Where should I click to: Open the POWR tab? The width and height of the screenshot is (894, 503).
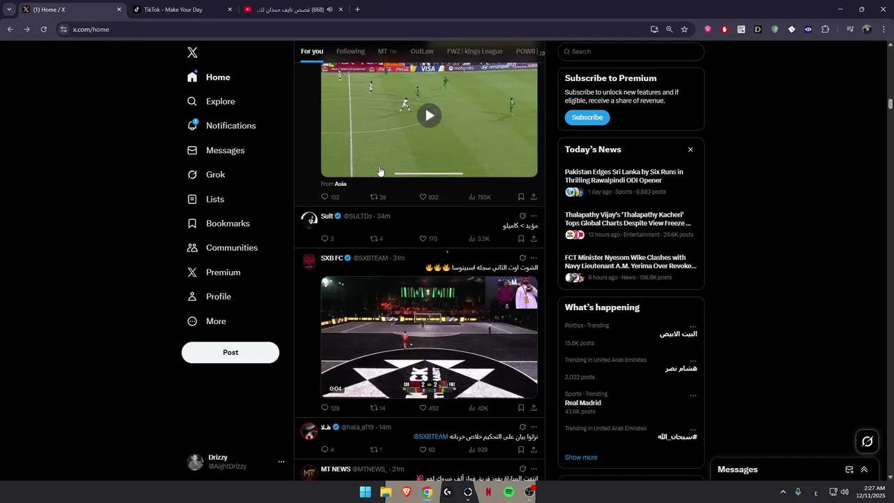click(x=529, y=51)
